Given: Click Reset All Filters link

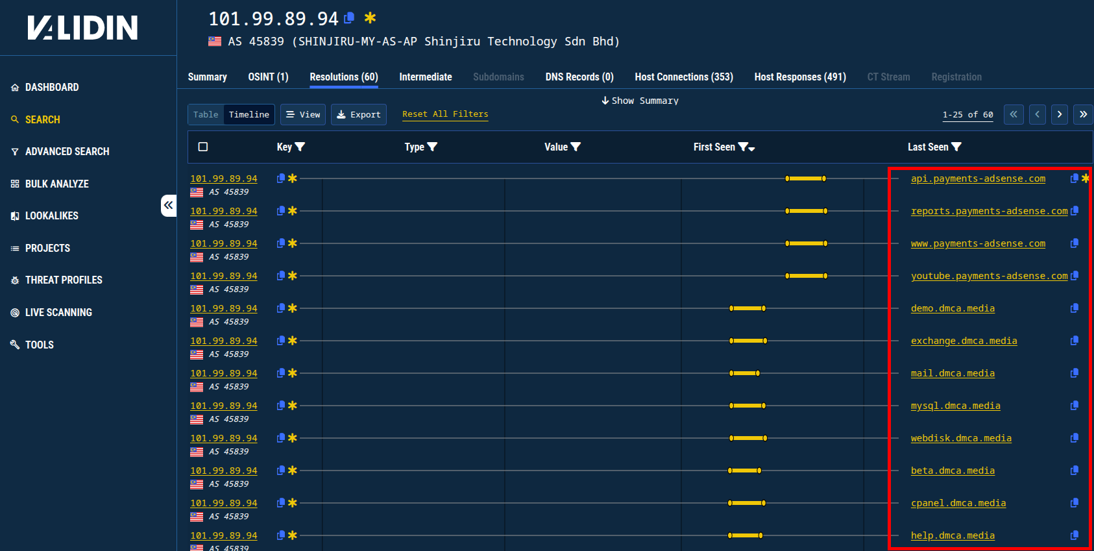Looking at the screenshot, I should tap(445, 114).
